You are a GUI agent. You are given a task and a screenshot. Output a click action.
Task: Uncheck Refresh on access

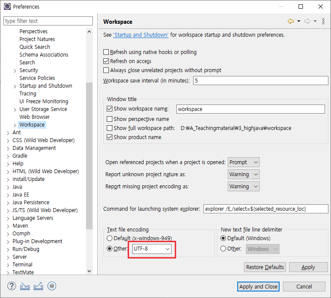[106, 61]
